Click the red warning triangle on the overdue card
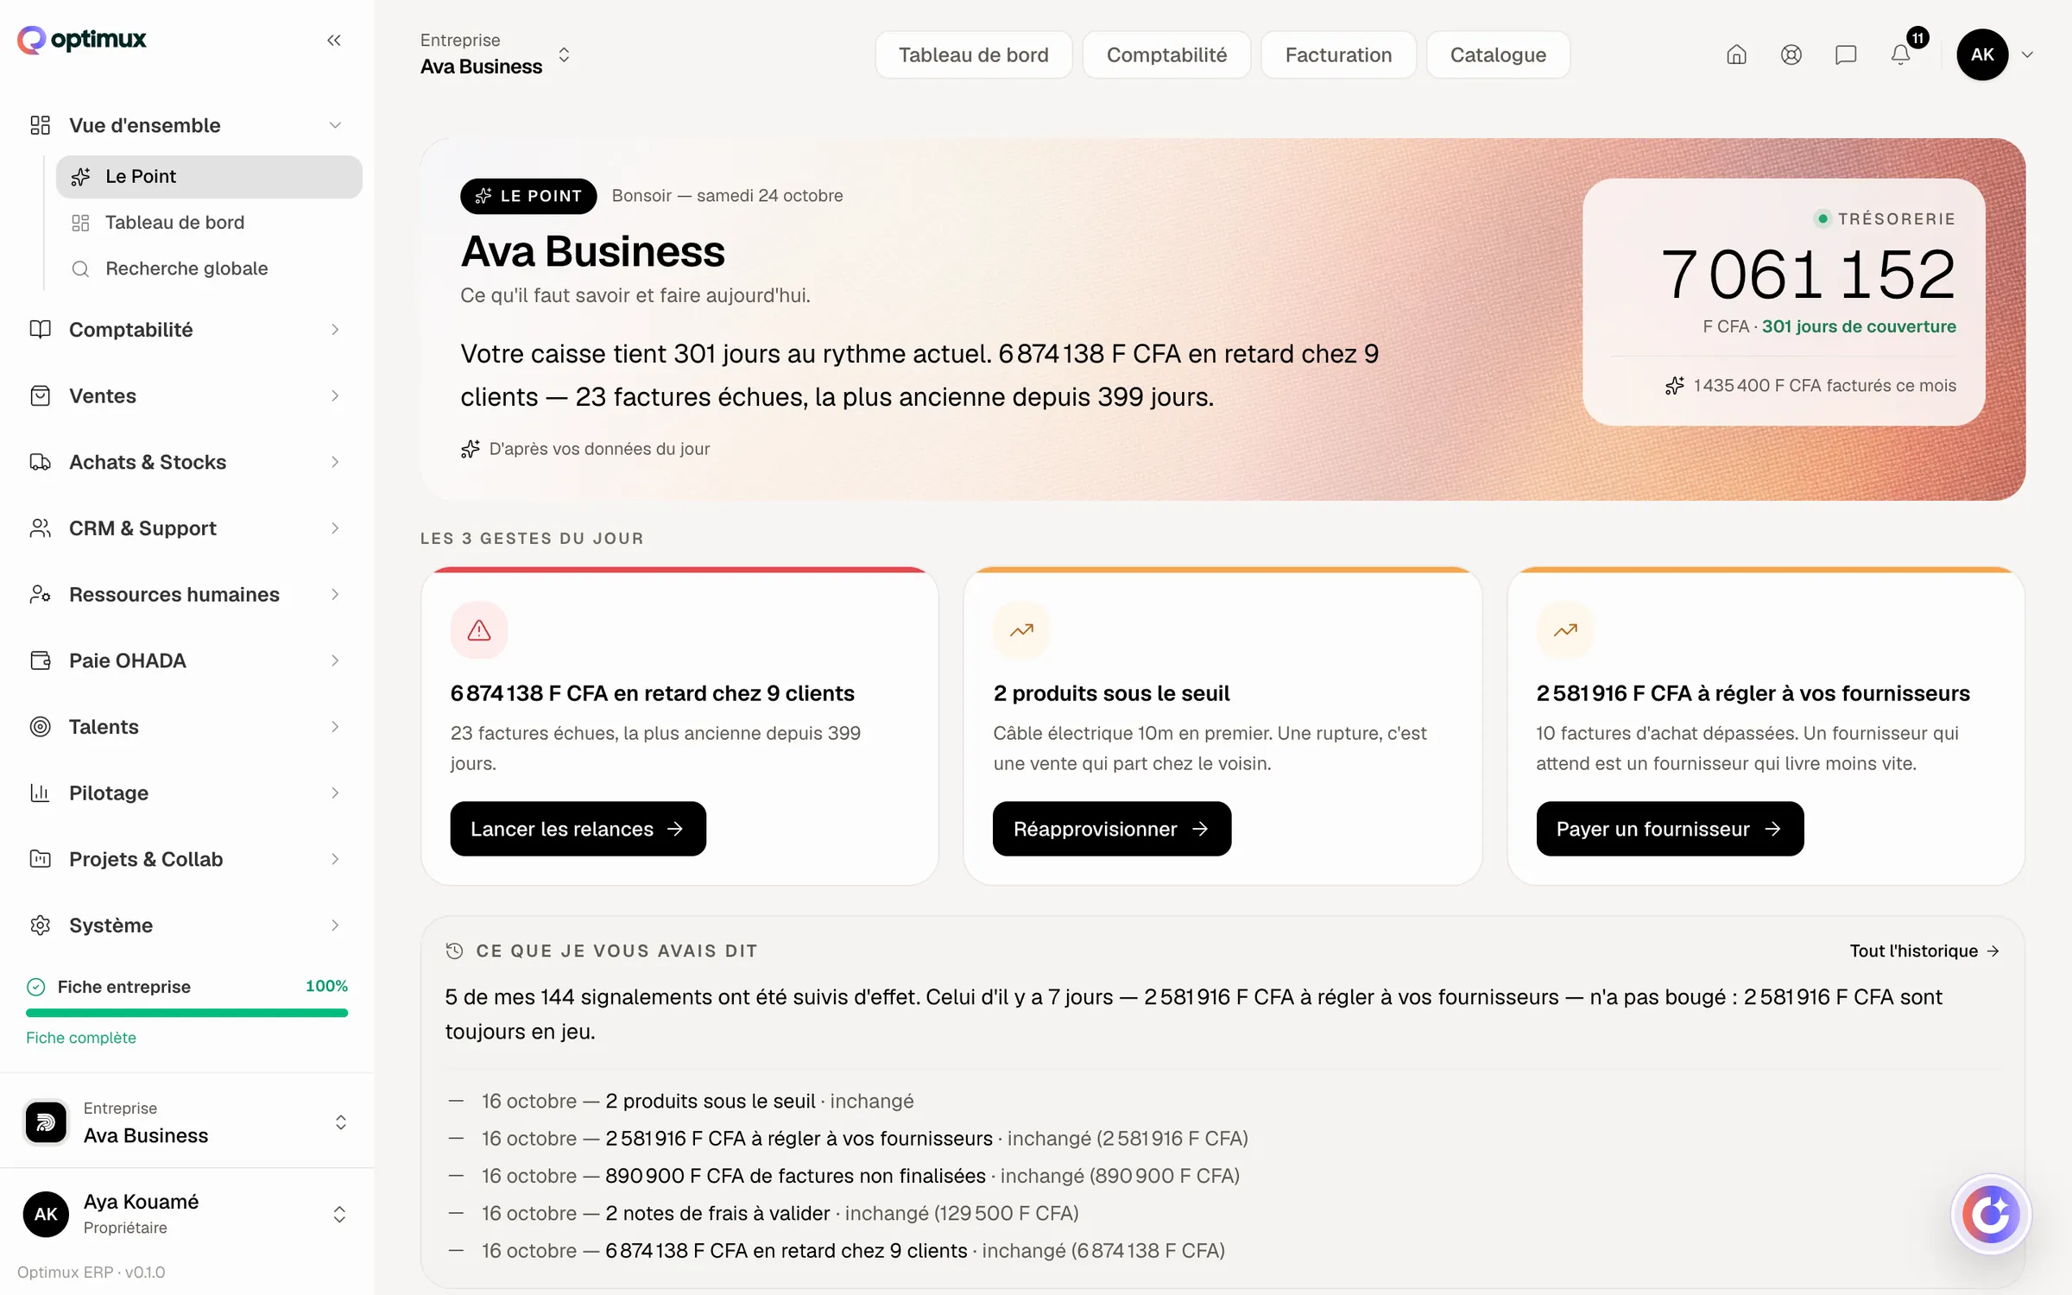Screen dimensions: 2072x1295 tap(479, 630)
